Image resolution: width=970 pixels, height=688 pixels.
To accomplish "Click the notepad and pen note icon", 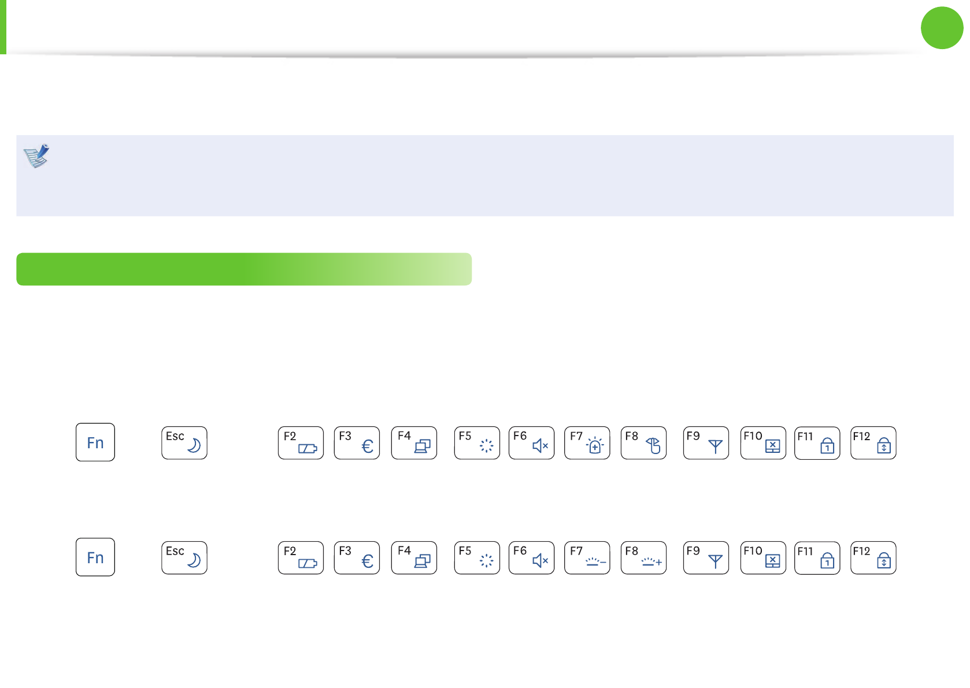I will pyautogui.click(x=36, y=155).
